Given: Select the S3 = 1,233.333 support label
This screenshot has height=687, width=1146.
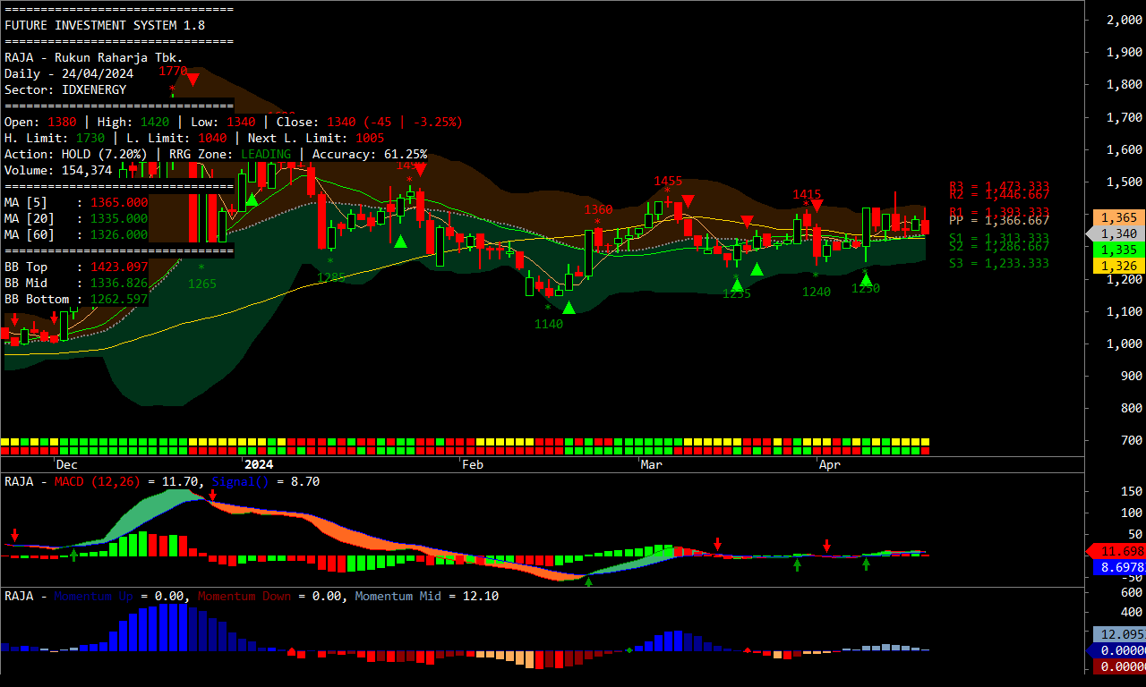Looking at the screenshot, I should 999,263.
